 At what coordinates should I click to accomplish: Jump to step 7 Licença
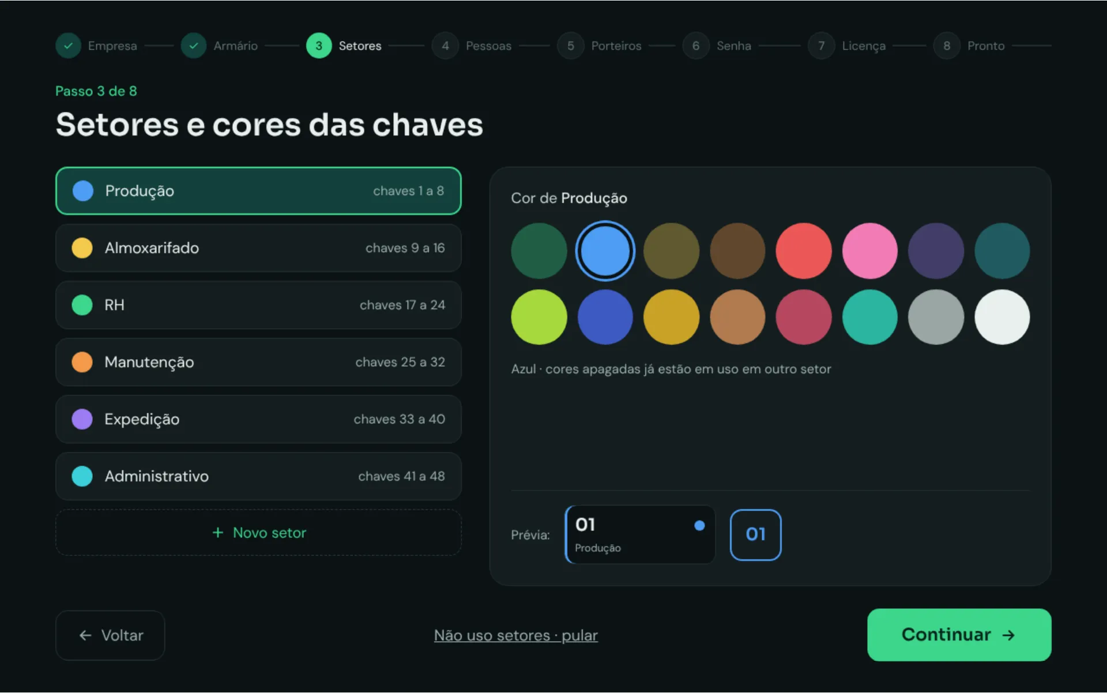click(847, 46)
